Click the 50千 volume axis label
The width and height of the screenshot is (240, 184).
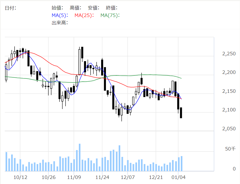[x=230, y=149]
